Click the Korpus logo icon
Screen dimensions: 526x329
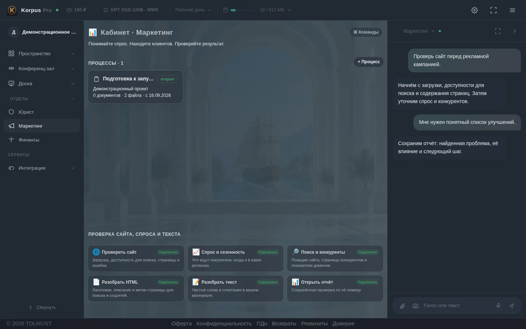[x=12, y=10]
